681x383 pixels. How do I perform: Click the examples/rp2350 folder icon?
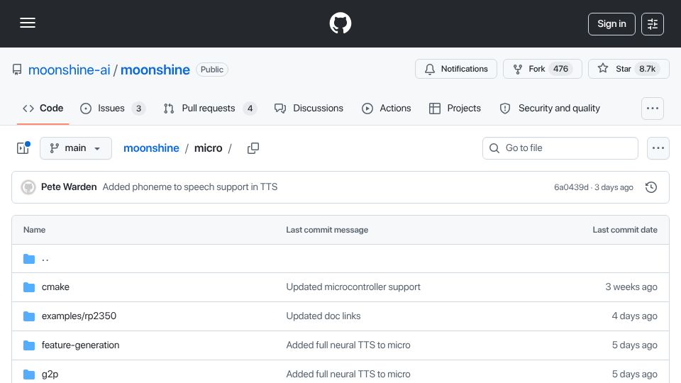tap(29, 316)
